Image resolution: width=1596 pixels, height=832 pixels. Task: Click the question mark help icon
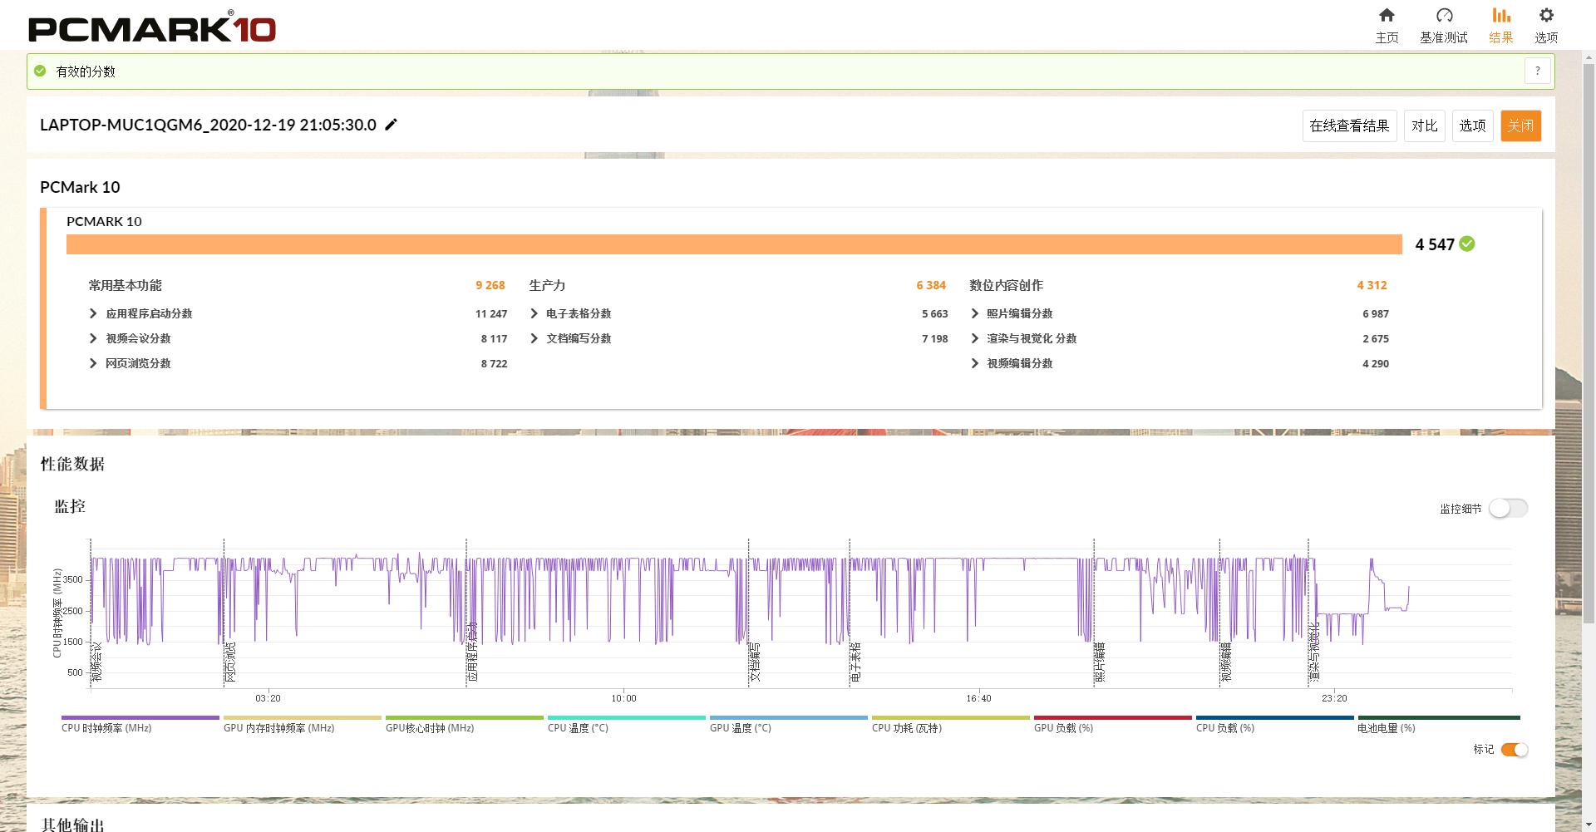(1537, 71)
